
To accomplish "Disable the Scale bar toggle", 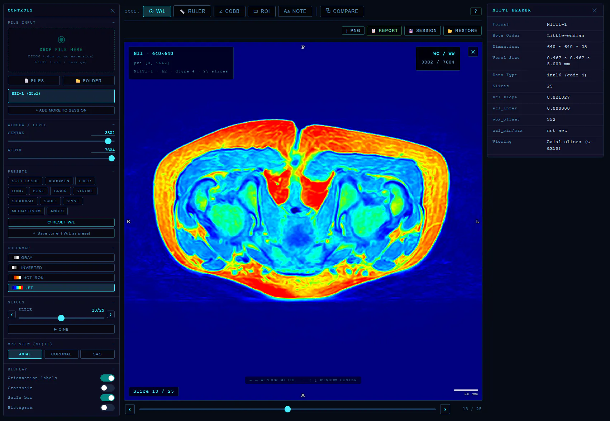I will [x=108, y=398].
